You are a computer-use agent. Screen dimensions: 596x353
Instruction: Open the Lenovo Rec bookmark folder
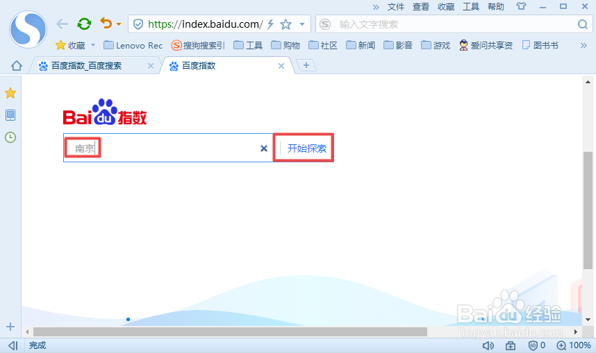pos(133,46)
